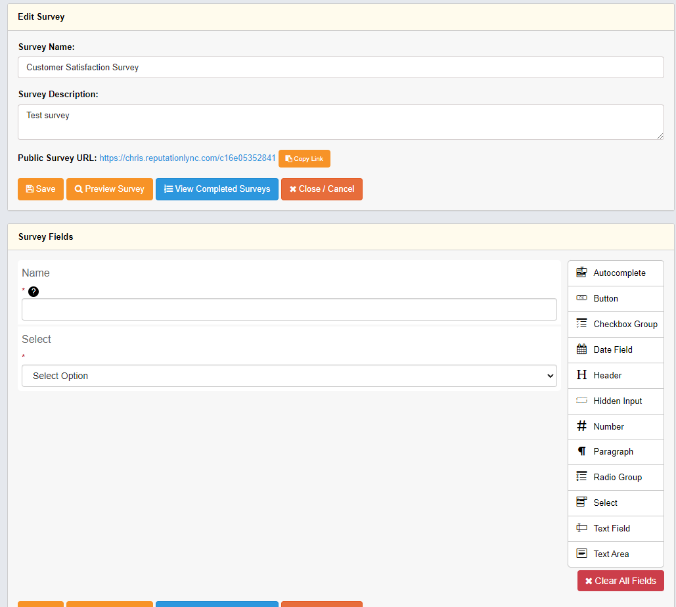Add a Text Area from the list
This screenshot has width=676, height=607.
click(x=611, y=554)
